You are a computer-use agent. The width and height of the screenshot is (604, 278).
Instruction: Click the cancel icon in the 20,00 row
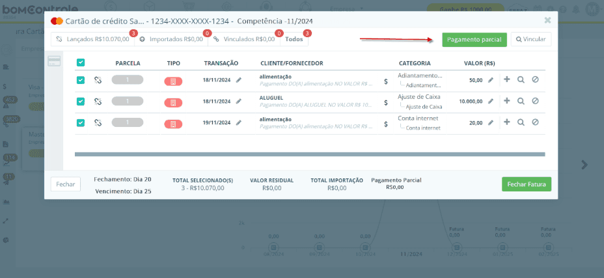pyautogui.click(x=535, y=122)
